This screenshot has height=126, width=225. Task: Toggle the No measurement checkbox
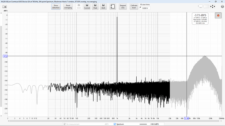pos(65,124)
